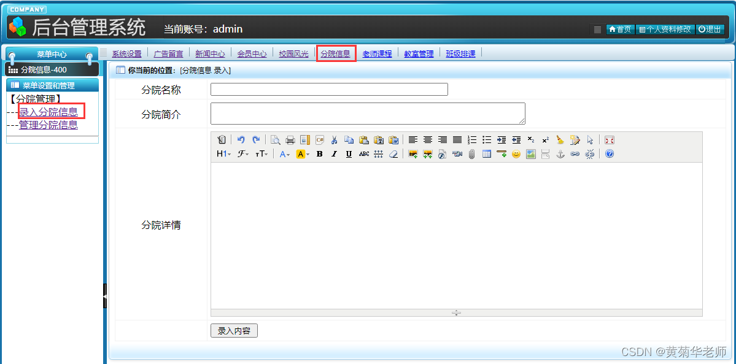Viewport: 736px width, 364px height.
Task: Insert bulleted list
Action: tap(487, 140)
